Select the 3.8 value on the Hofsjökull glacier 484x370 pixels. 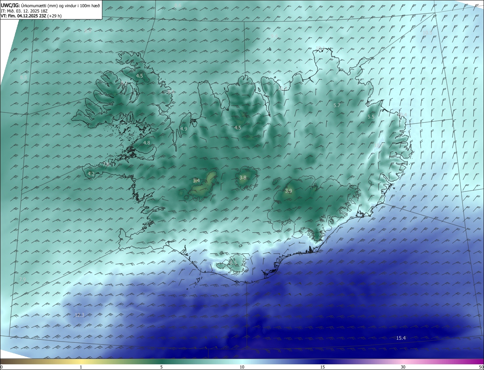tap(243, 177)
